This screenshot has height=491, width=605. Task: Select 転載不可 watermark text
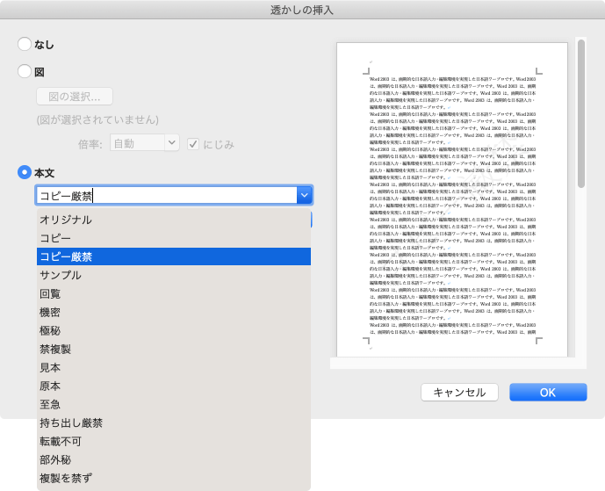point(174,442)
